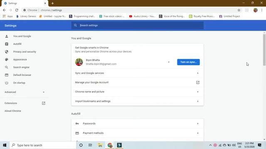The image size is (266, 149).
Task: Click the taskbar Type here to search box
Action: pyautogui.click(x=43, y=145)
